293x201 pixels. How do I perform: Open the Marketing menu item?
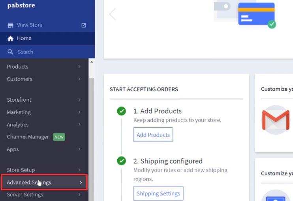coord(19,112)
